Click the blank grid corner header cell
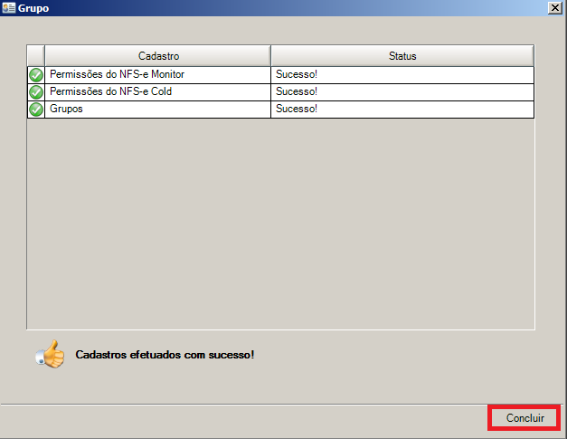The image size is (567, 439). point(36,56)
